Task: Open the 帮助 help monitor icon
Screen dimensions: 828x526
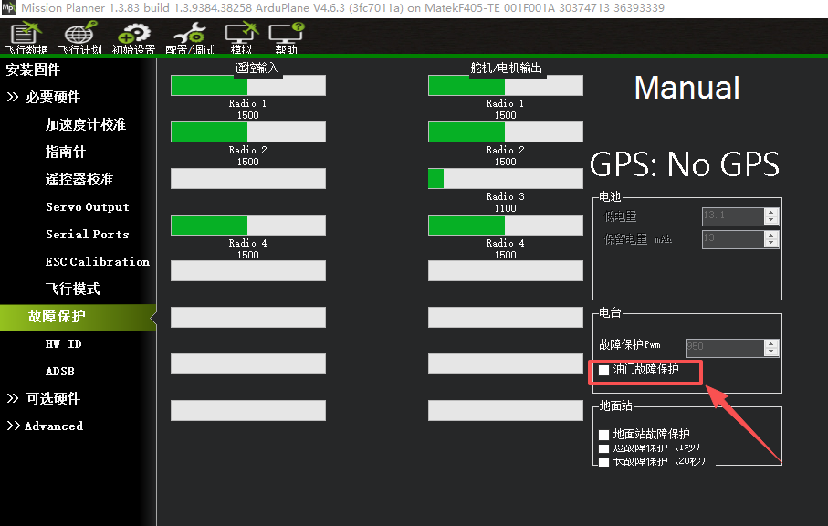Action: pyautogui.click(x=286, y=37)
